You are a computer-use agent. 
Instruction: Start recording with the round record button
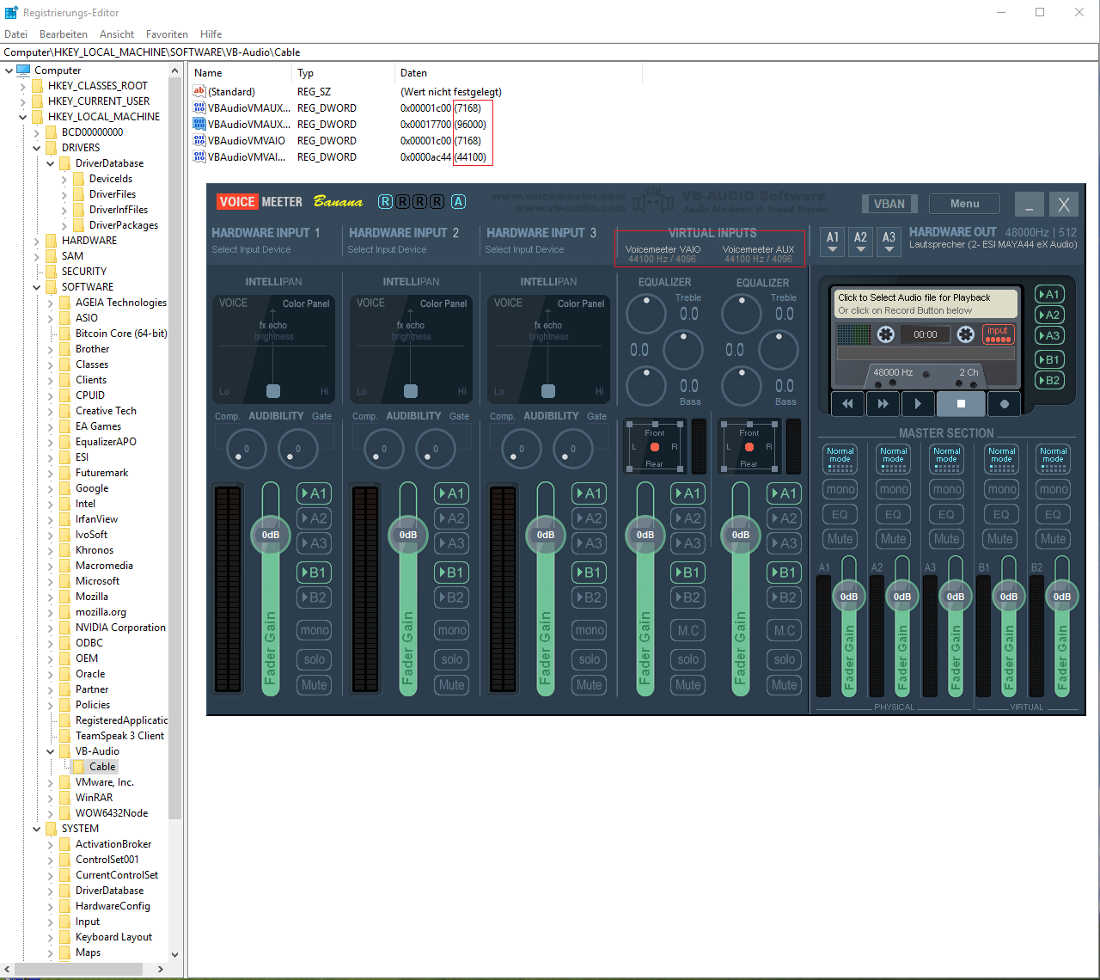pyautogui.click(x=1004, y=403)
